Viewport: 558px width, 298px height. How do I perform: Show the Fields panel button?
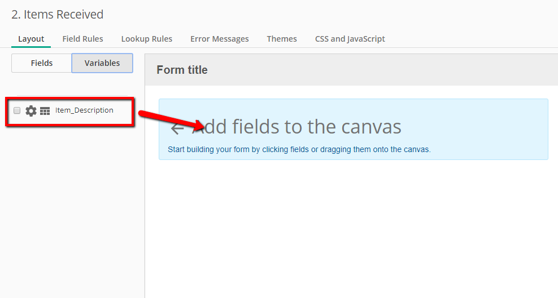tap(42, 63)
